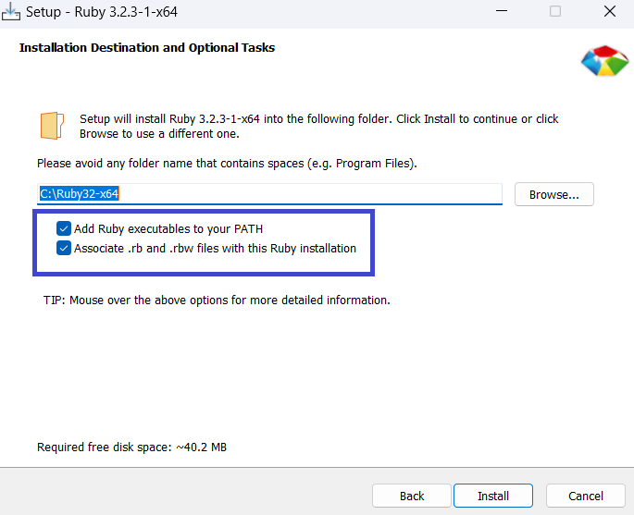Minimize the Setup window

(x=502, y=11)
